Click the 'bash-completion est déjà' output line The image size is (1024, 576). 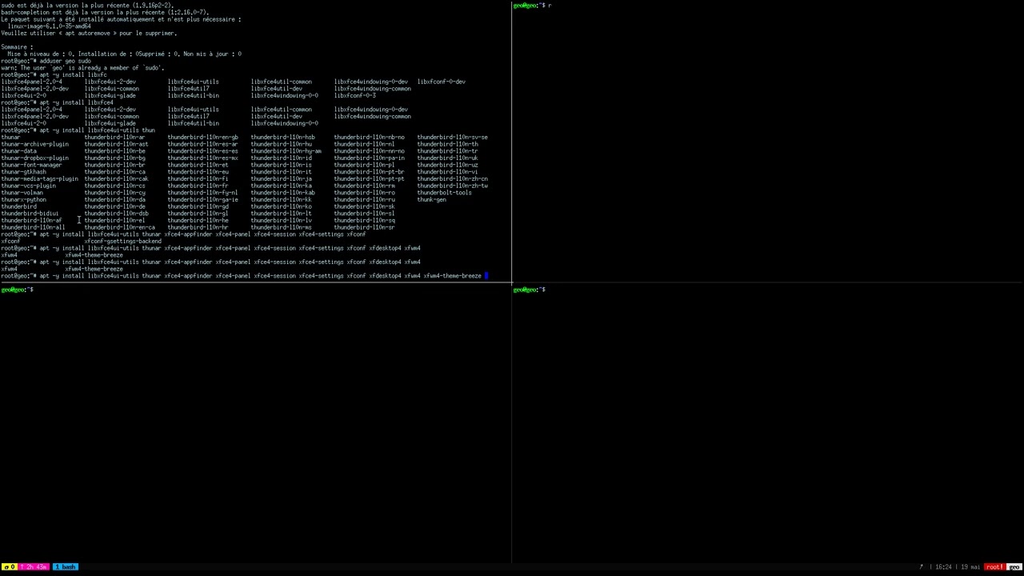[105, 13]
